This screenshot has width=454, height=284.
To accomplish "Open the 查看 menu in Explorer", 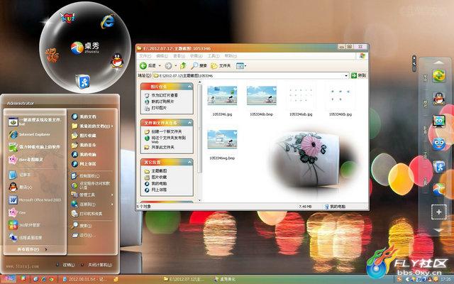I will (179, 55).
